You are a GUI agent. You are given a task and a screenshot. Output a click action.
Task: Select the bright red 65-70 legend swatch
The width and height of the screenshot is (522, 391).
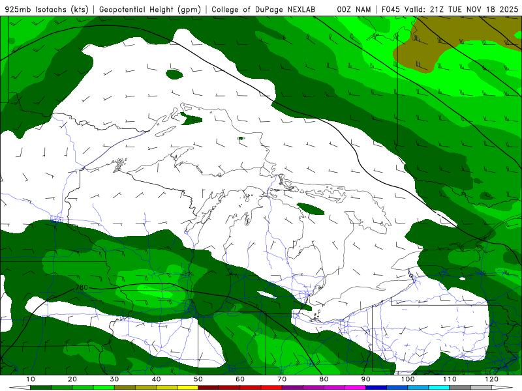coord(271,388)
